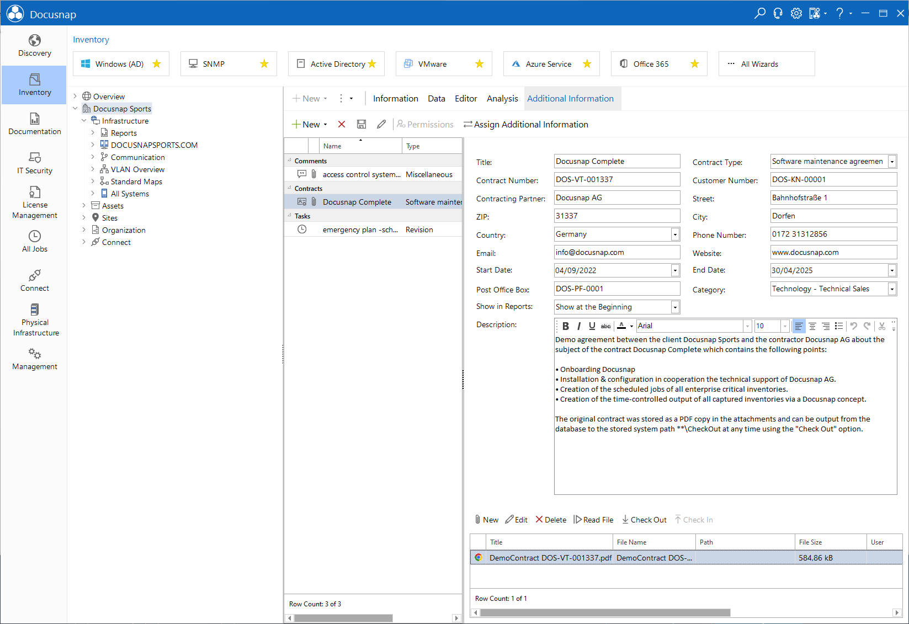Toggle left align in description editor
Screen dimensions: 909x624
pos(799,326)
